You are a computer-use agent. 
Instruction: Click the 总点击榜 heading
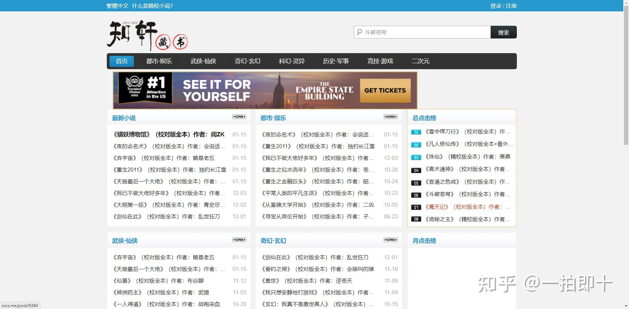[x=424, y=118]
